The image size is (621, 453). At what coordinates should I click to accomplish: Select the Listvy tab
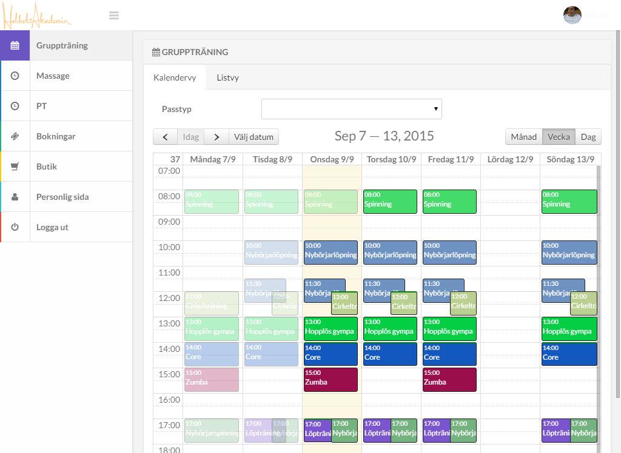(x=228, y=78)
